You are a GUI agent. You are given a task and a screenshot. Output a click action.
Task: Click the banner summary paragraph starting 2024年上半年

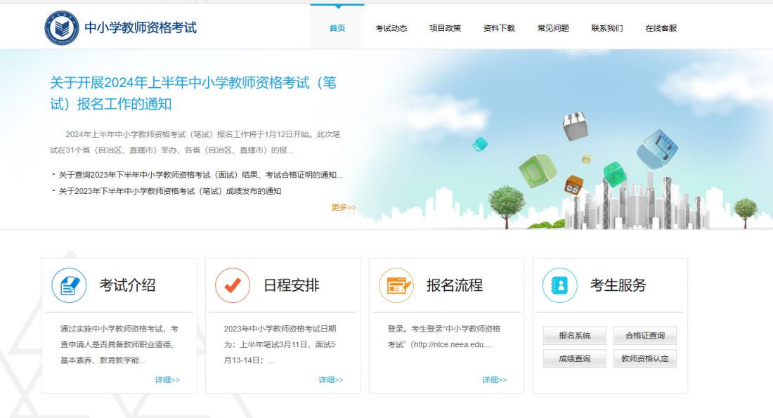click(x=195, y=143)
